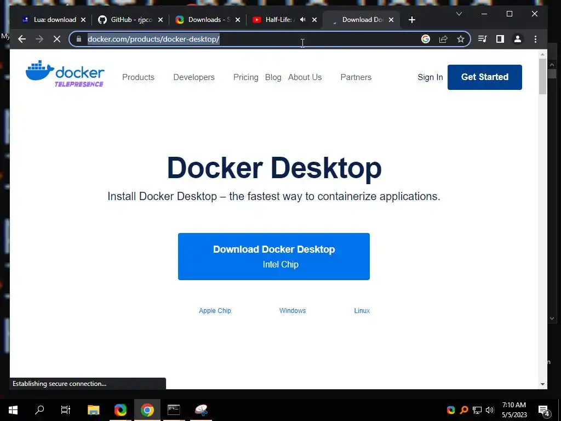Screen dimensions: 561x421
Task: Open the Products menu
Action: (138, 77)
